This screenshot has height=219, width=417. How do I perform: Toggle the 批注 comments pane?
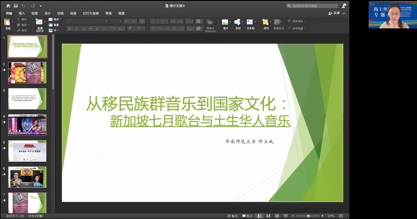[247, 216]
